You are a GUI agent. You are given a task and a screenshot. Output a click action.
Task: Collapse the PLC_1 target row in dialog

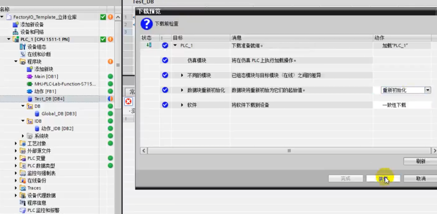(x=175, y=45)
